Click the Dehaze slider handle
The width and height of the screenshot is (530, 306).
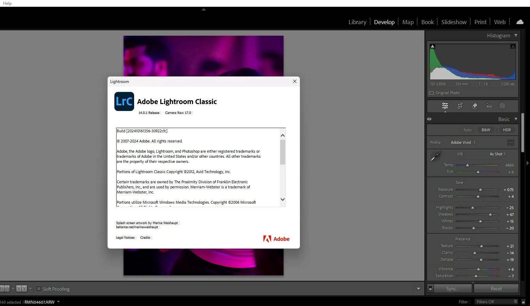coord(481,260)
